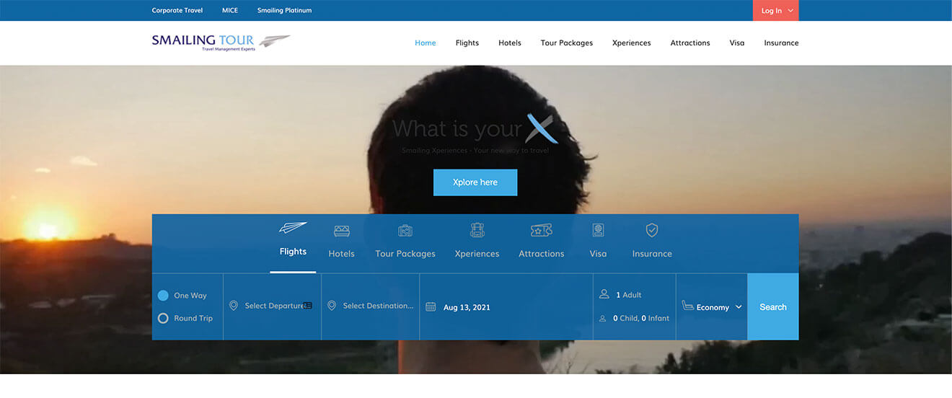This screenshot has width=952, height=398.
Task: Click the paper plane Flights icon
Action: point(293,228)
